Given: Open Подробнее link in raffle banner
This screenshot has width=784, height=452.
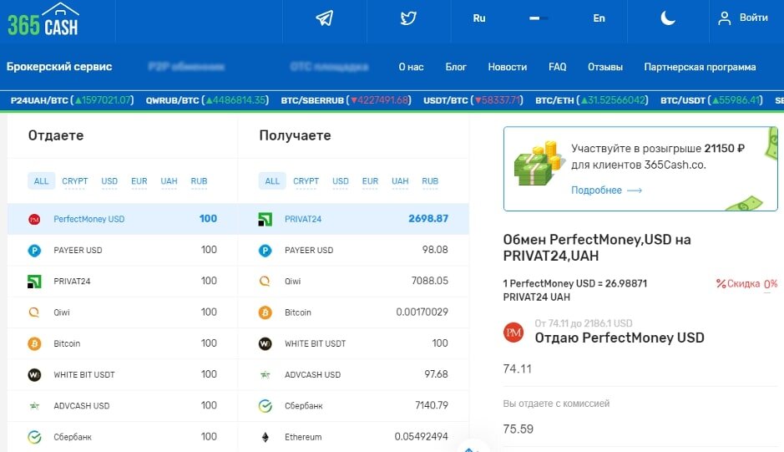Looking at the screenshot, I should pyautogui.click(x=606, y=190).
